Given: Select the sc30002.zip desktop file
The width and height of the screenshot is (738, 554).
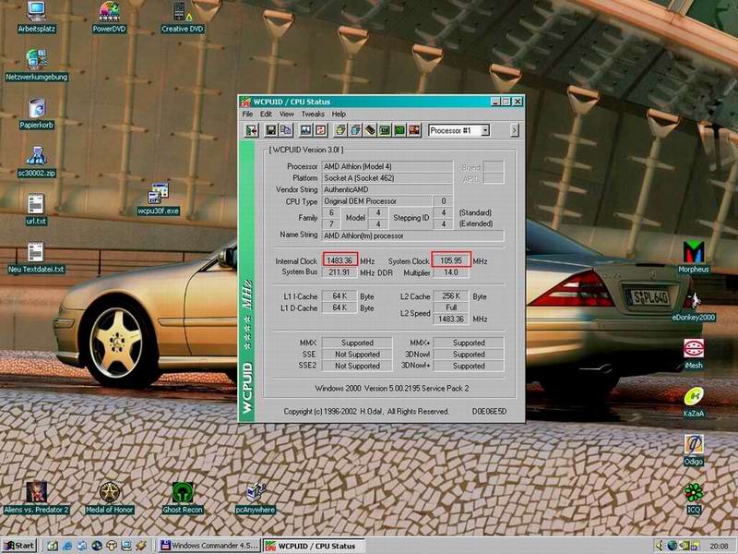Looking at the screenshot, I should (x=37, y=163).
